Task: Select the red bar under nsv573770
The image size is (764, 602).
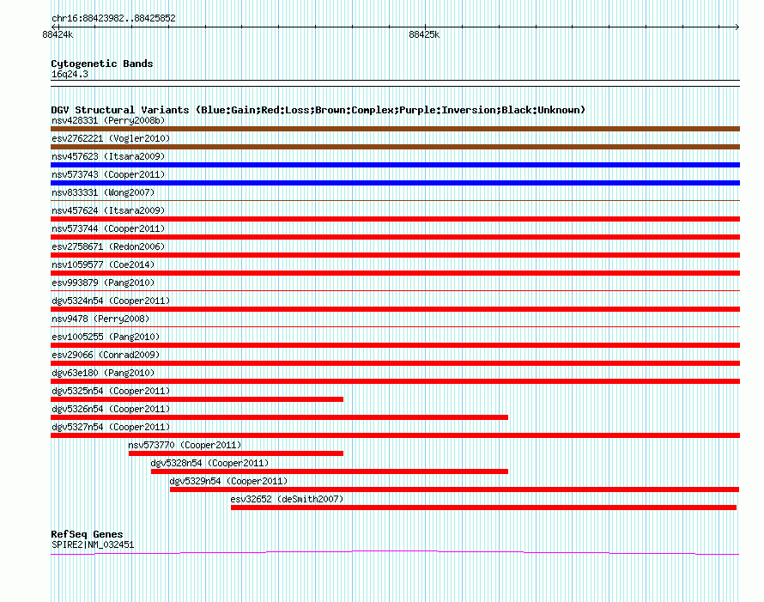Action: click(236, 453)
